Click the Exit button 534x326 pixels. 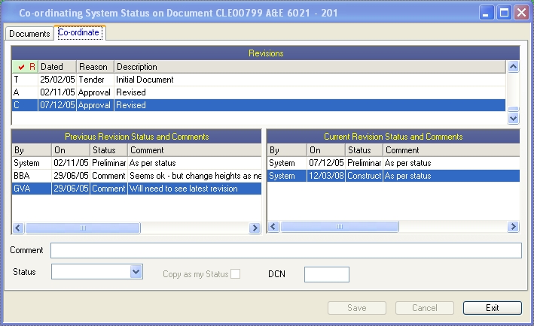coord(492,308)
